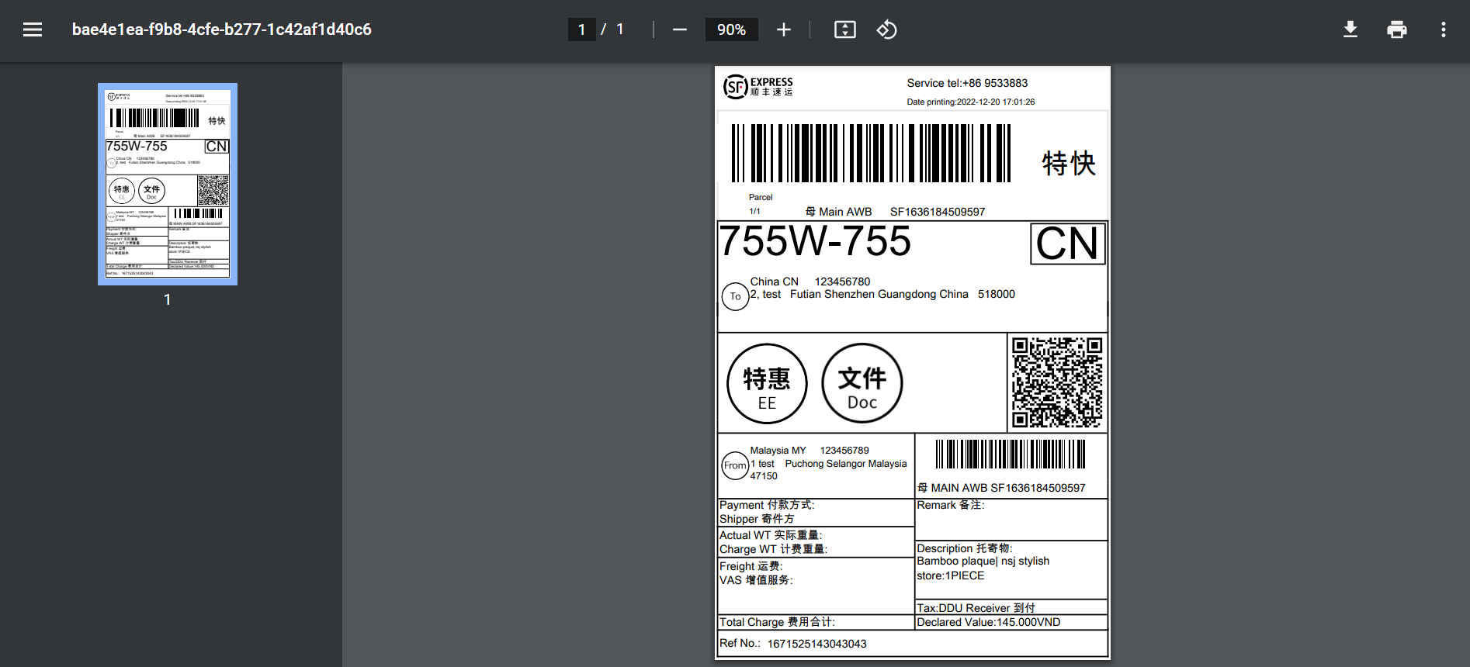
Task: Download the PDF file
Action: coord(1350,29)
